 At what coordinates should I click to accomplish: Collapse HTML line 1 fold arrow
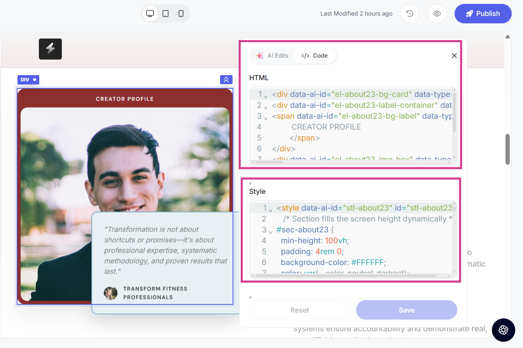[266, 96]
